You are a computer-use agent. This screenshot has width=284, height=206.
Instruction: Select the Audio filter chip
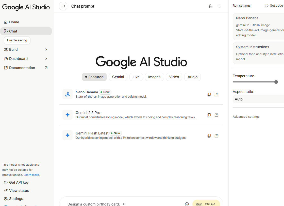193,77
